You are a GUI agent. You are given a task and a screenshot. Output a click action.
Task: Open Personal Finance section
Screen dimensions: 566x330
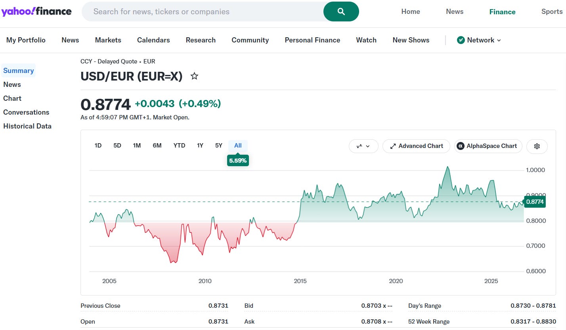click(312, 40)
